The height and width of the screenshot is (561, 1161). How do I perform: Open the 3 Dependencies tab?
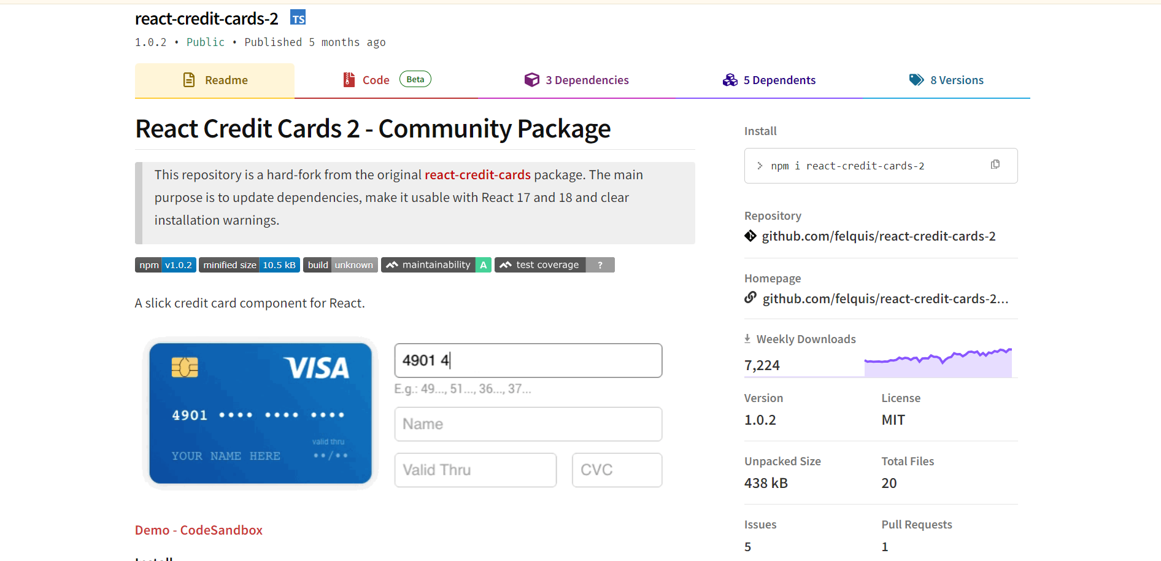576,80
